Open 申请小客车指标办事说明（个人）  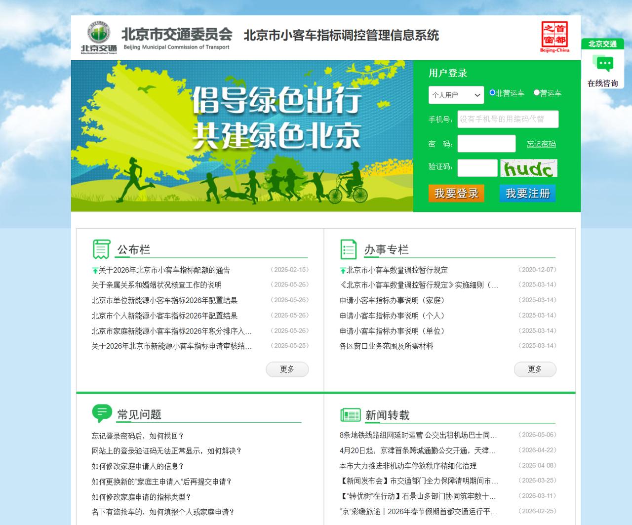click(393, 316)
